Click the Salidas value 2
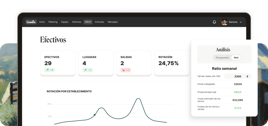 point(122,63)
